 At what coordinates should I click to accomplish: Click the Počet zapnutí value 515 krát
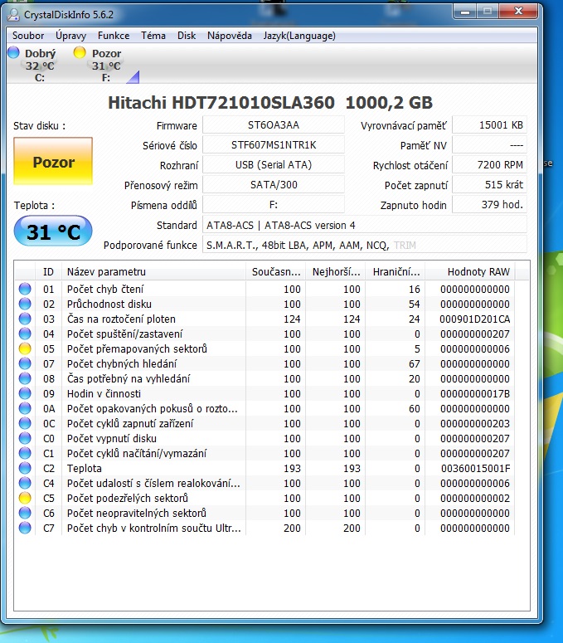coord(489,185)
